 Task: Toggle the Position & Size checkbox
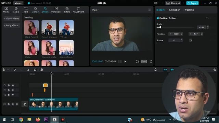coord(158,18)
